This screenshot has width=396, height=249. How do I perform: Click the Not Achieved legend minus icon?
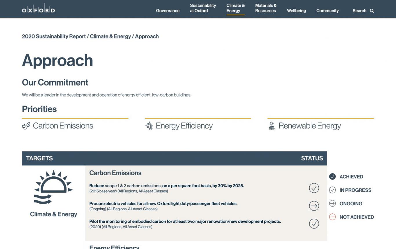333,217
